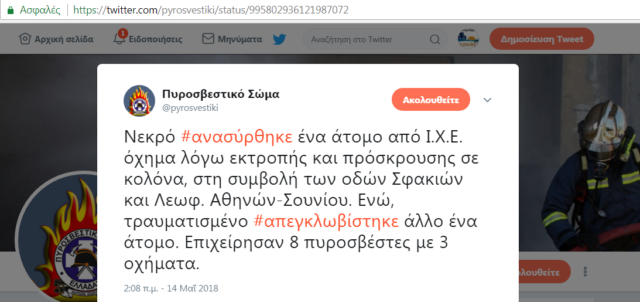This screenshot has width=640, height=302.
Task: Toggle the Ακολουθείτε follow button in the tweet
Action: 430,100
